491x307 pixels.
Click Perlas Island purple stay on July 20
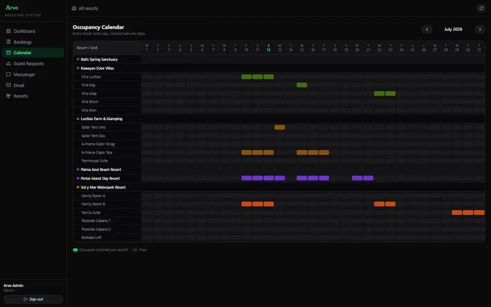(x=357, y=178)
